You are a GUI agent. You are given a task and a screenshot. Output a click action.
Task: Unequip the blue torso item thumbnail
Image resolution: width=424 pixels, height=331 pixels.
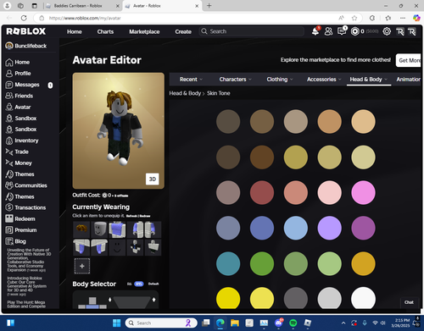click(x=117, y=229)
